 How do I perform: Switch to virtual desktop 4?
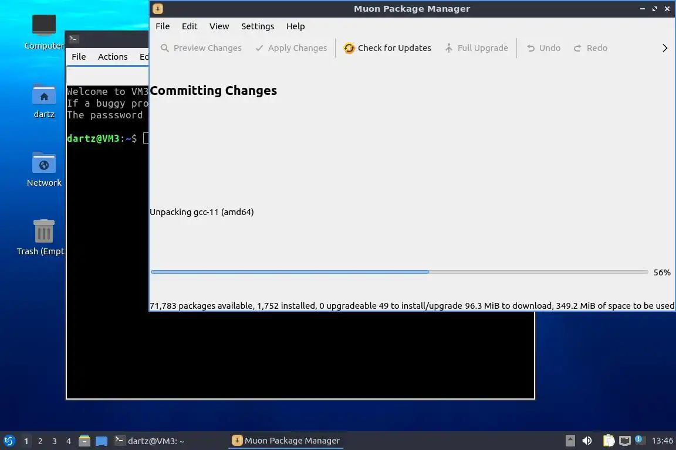(x=68, y=441)
